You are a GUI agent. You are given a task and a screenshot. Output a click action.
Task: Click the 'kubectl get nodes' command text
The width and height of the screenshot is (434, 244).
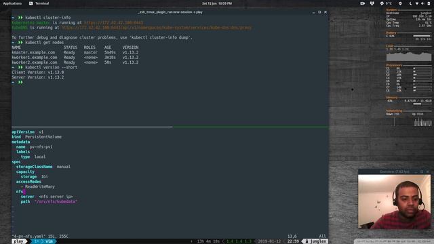coord(45,43)
